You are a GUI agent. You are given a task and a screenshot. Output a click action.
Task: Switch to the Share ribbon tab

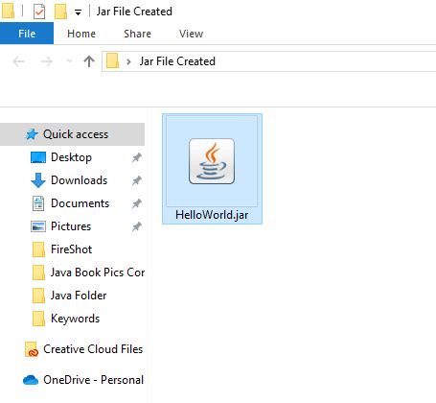pos(137,34)
